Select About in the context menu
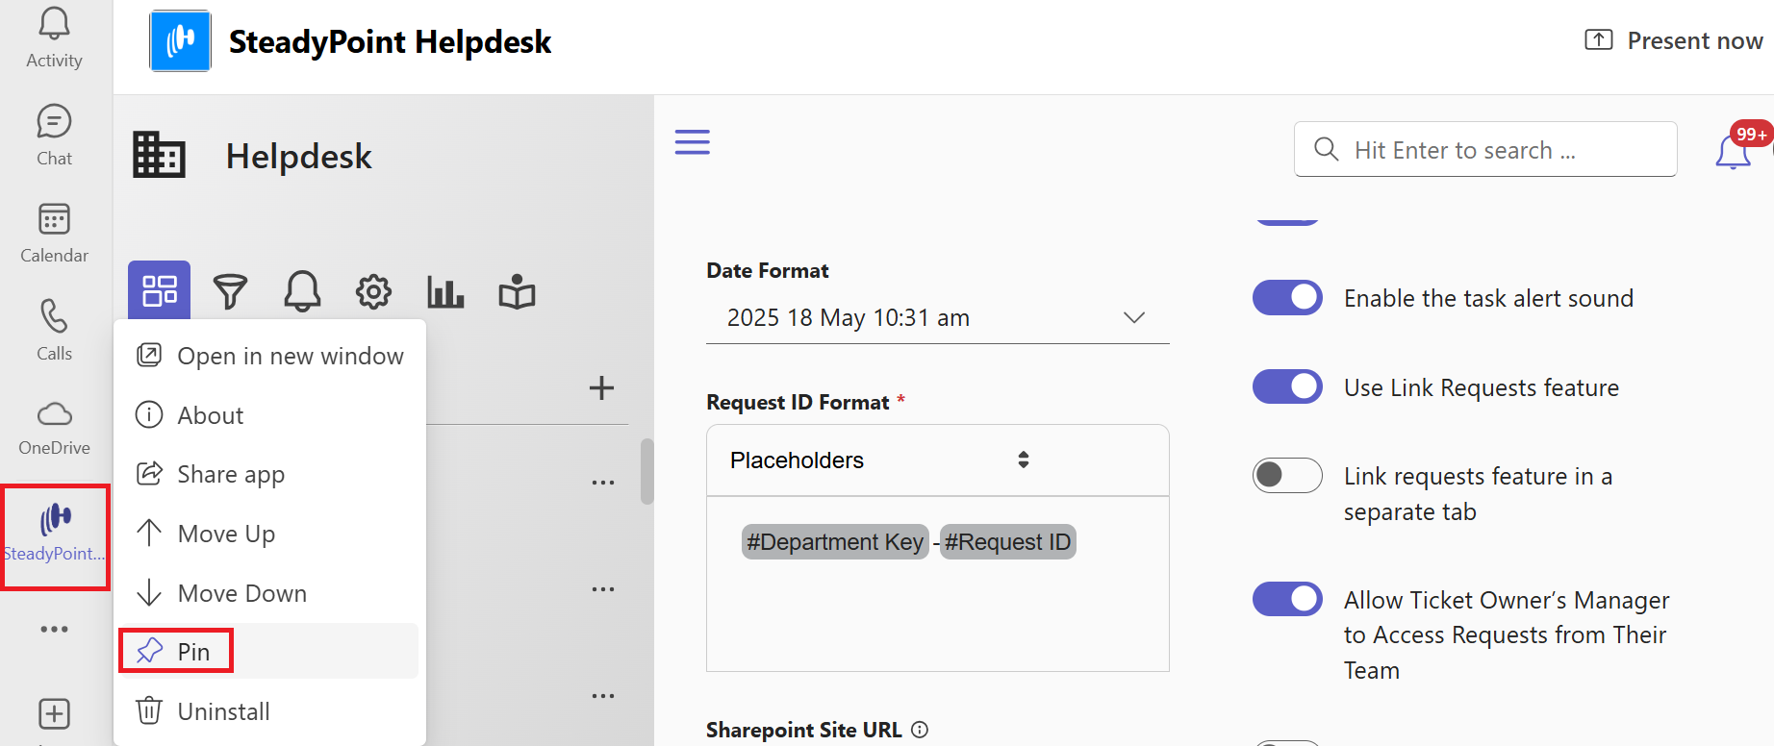 pyautogui.click(x=269, y=415)
